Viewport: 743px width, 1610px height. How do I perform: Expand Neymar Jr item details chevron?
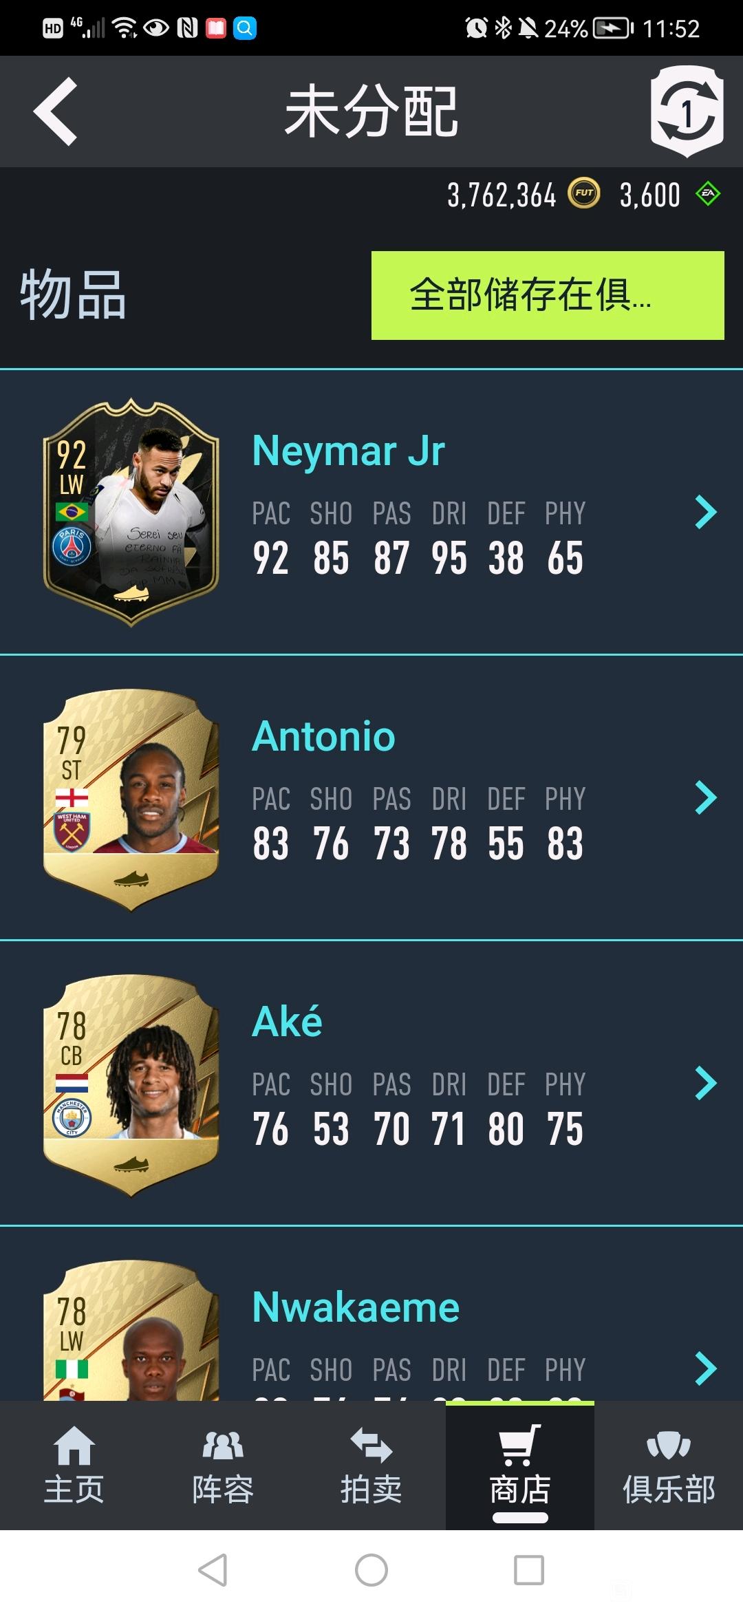pyautogui.click(x=706, y=512)
